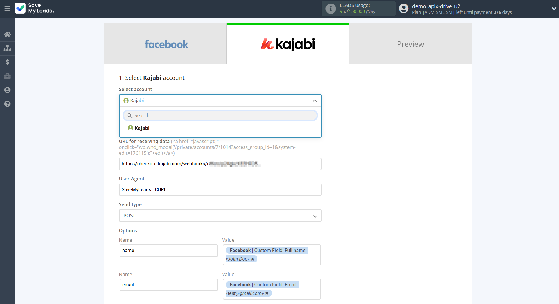Open the Preview tab

pos(410,44)
